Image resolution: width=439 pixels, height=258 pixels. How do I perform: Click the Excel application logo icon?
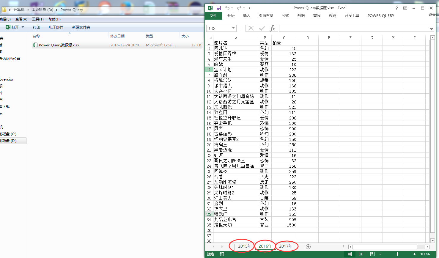pyautogui.click(x=210, y=8)
